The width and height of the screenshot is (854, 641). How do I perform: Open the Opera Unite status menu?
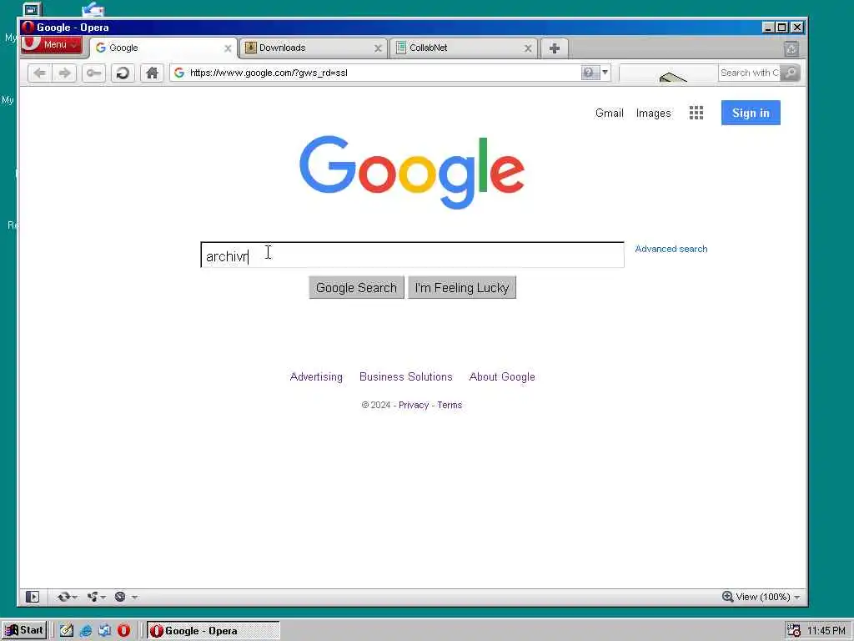click(x=97, y=597)
